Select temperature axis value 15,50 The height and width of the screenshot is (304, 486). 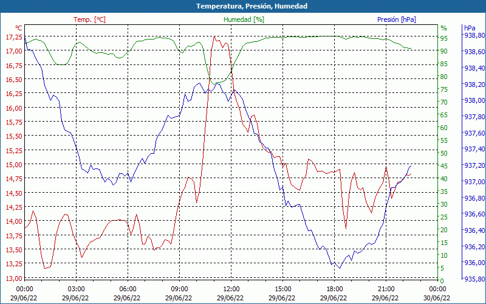pyautogui.click(x=14, y=136)
